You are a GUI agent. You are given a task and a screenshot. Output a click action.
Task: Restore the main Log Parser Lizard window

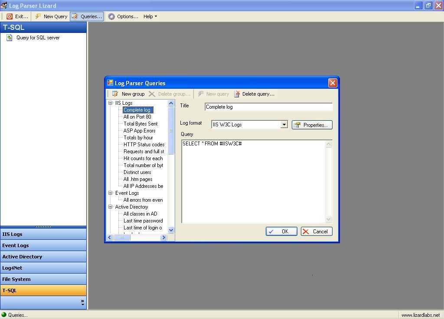coord(428,5)
